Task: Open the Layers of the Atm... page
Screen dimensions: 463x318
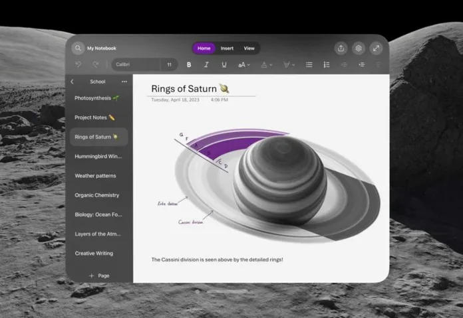Action: point(99,234)
